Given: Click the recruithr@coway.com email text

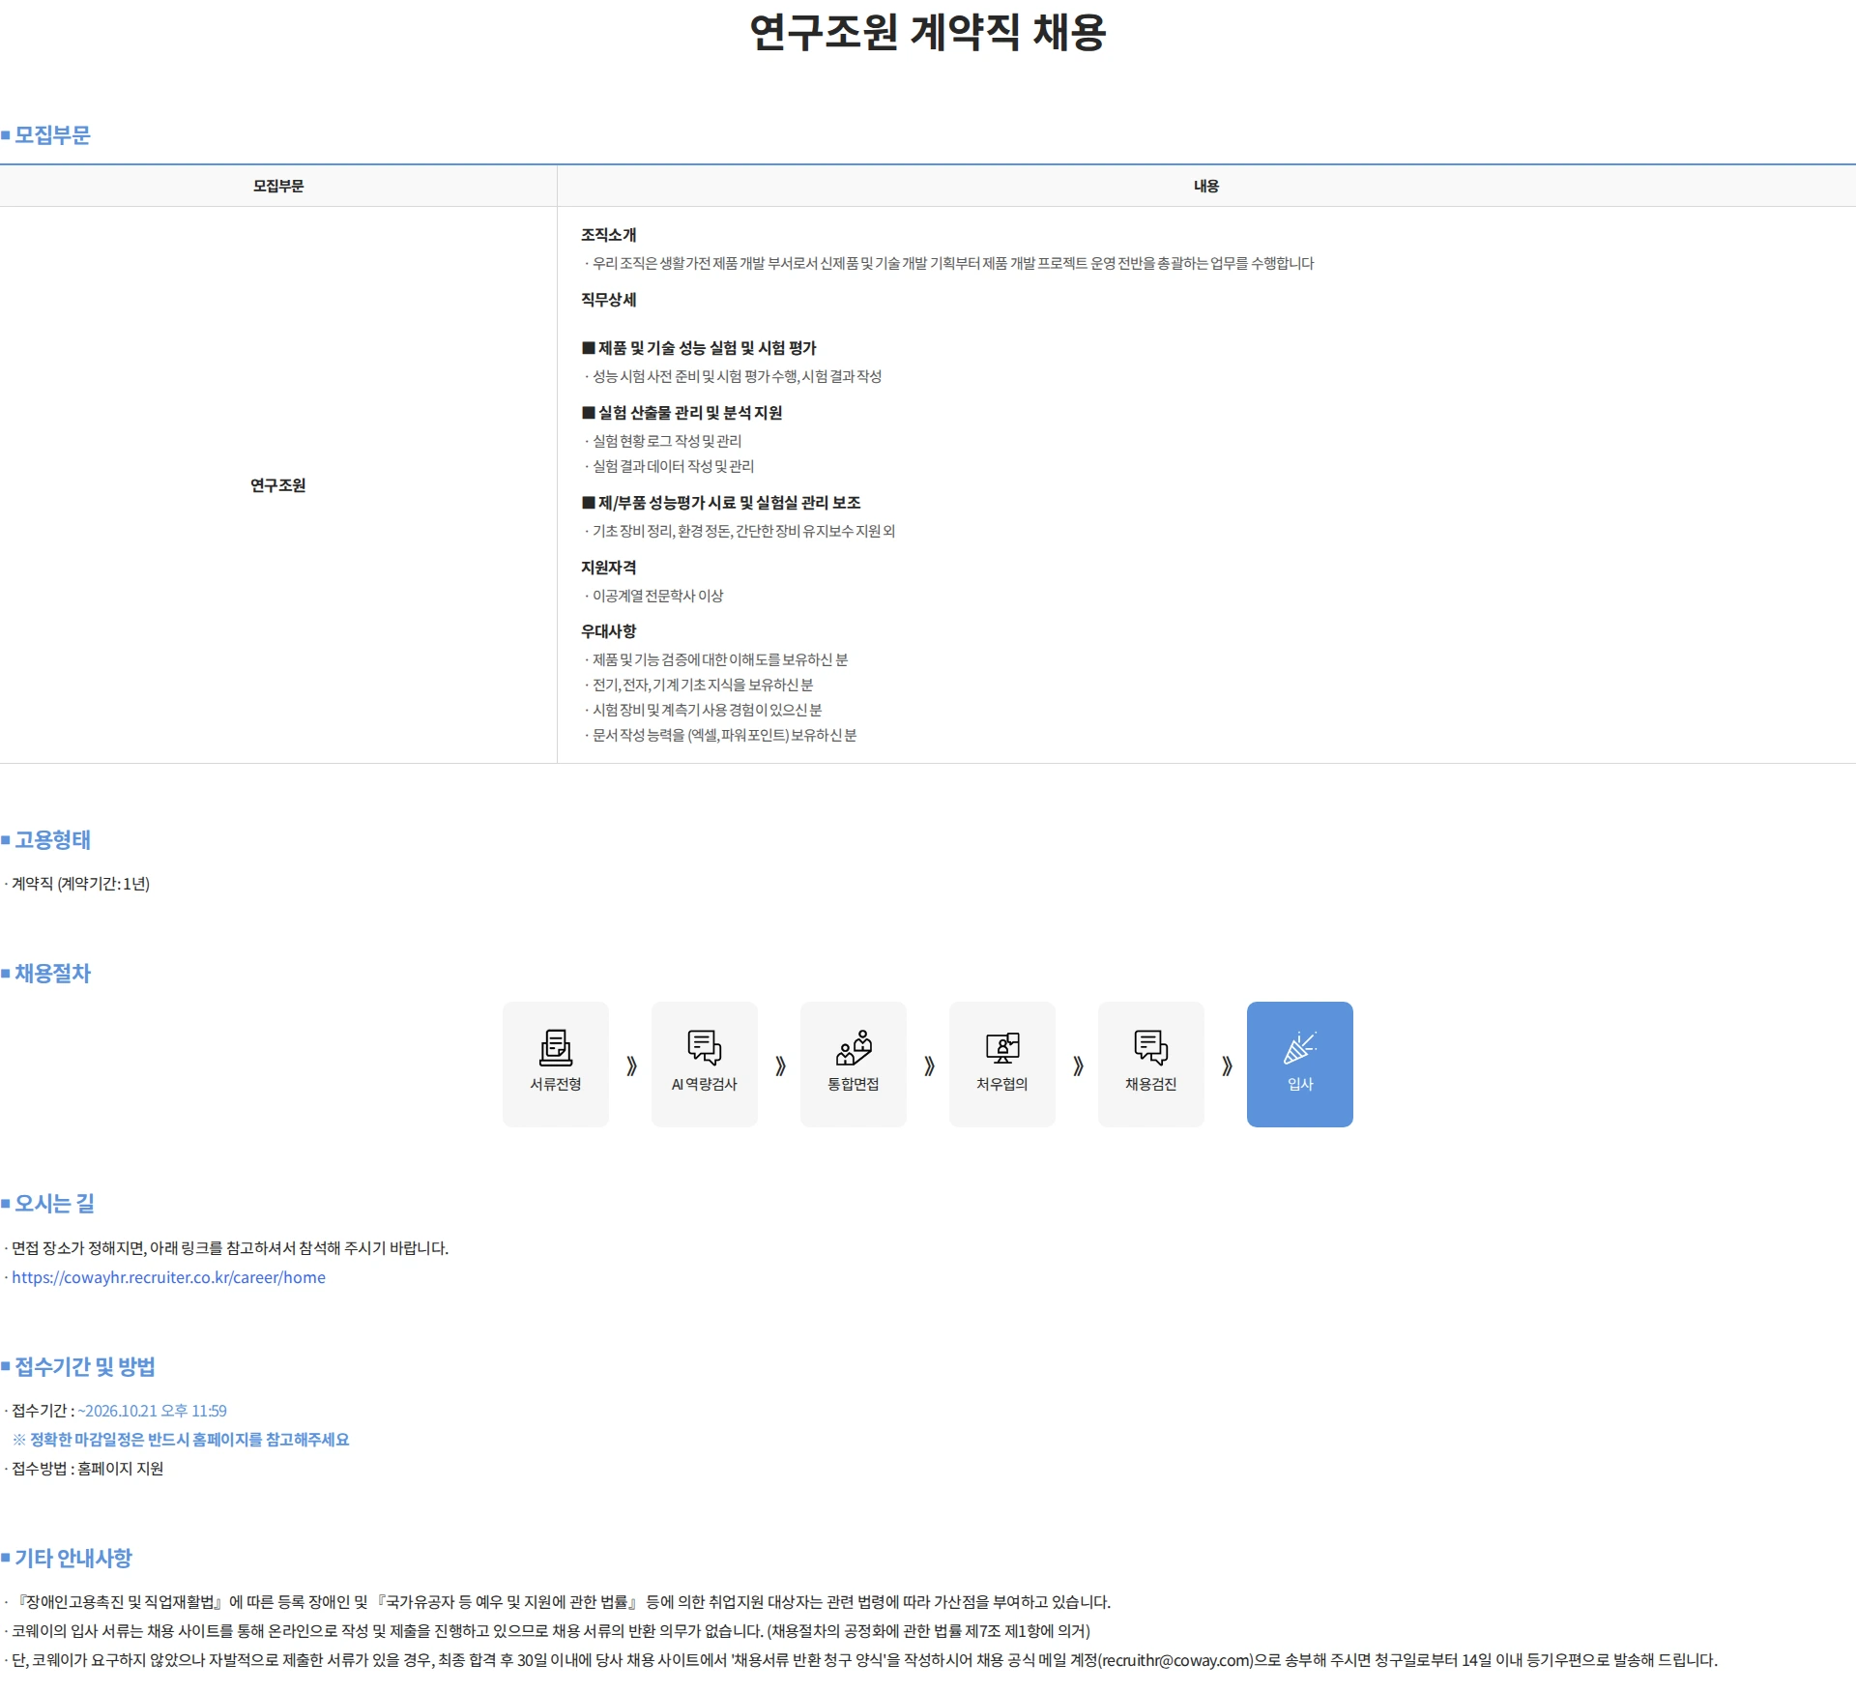Looking at the screenshot, I should point(1175,1660).
